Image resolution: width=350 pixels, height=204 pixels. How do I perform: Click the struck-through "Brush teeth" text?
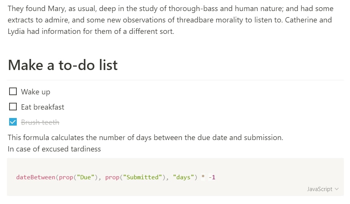click(40, 123)
